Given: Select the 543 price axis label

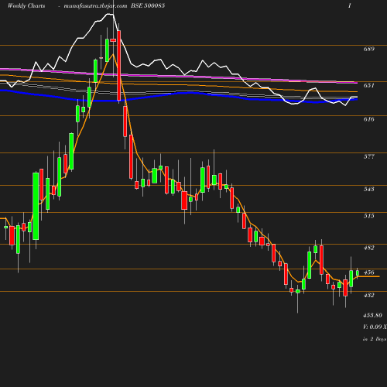Looking at the screenshot, I should 368,189.
